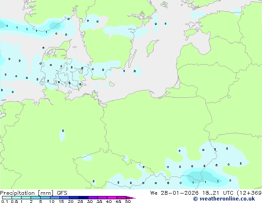Click the 0.1–0.5 mm pale legend swatch
Viewport: 262px width, 203px height.
7,198
